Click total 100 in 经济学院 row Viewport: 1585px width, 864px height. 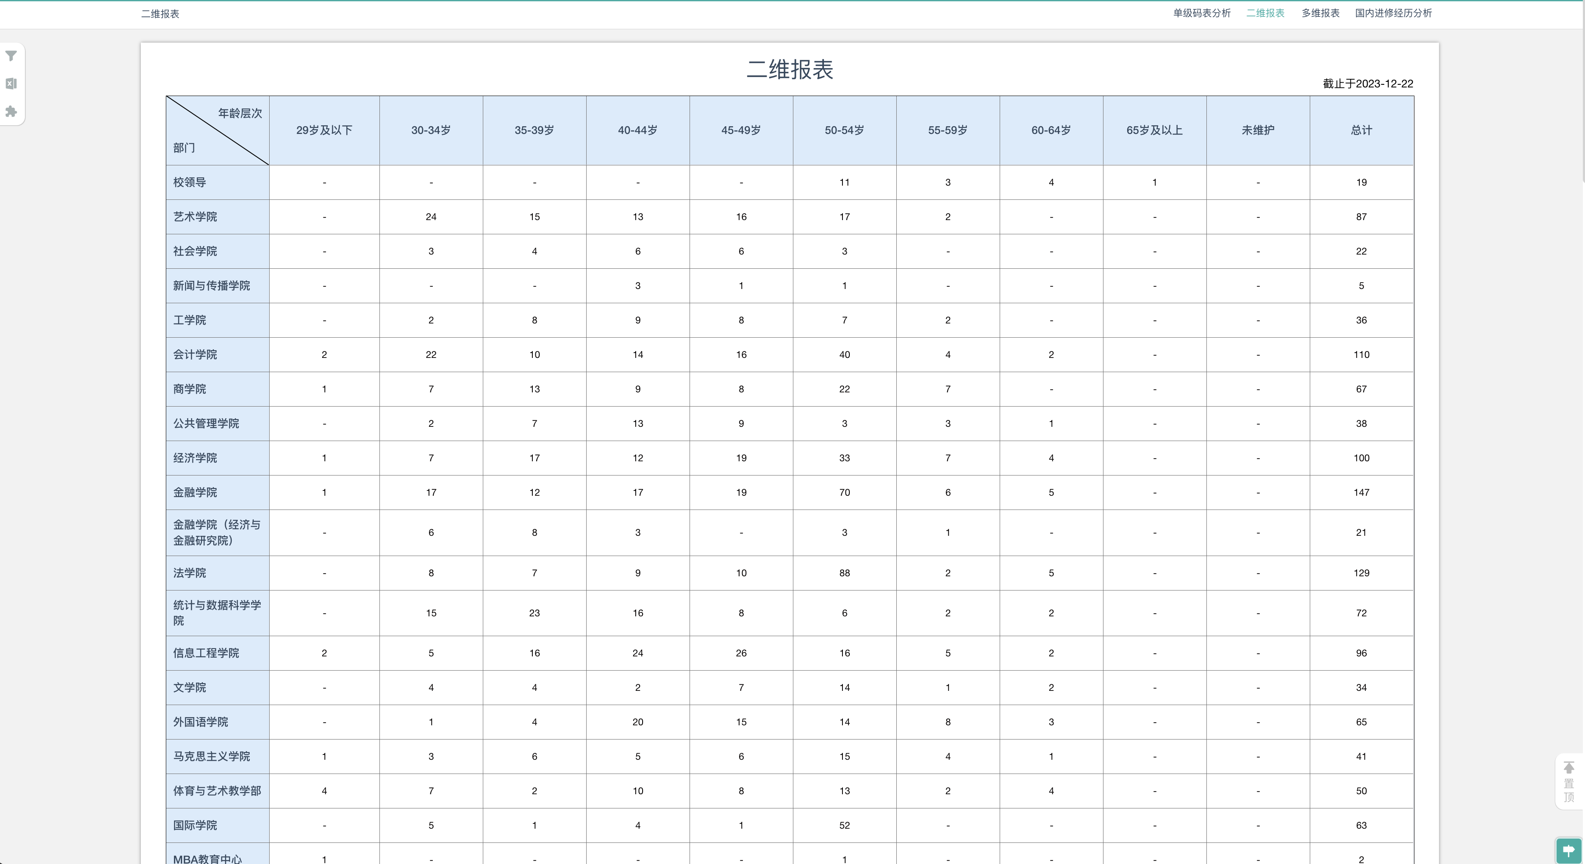[1361, 458]
